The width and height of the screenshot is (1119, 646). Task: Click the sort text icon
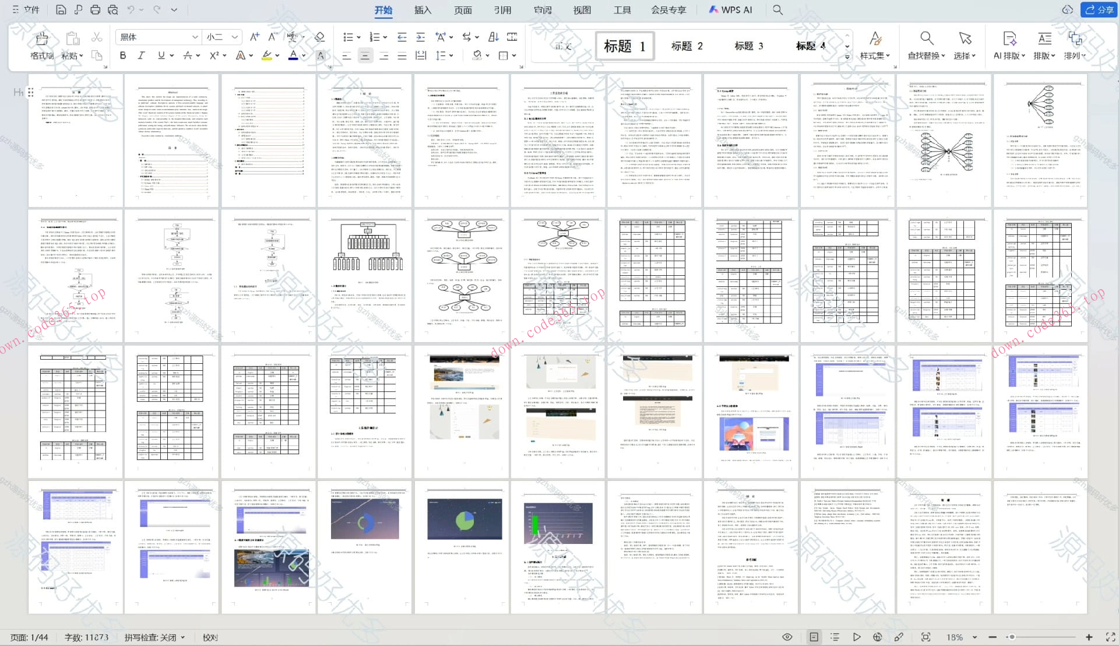click(493, 37)
